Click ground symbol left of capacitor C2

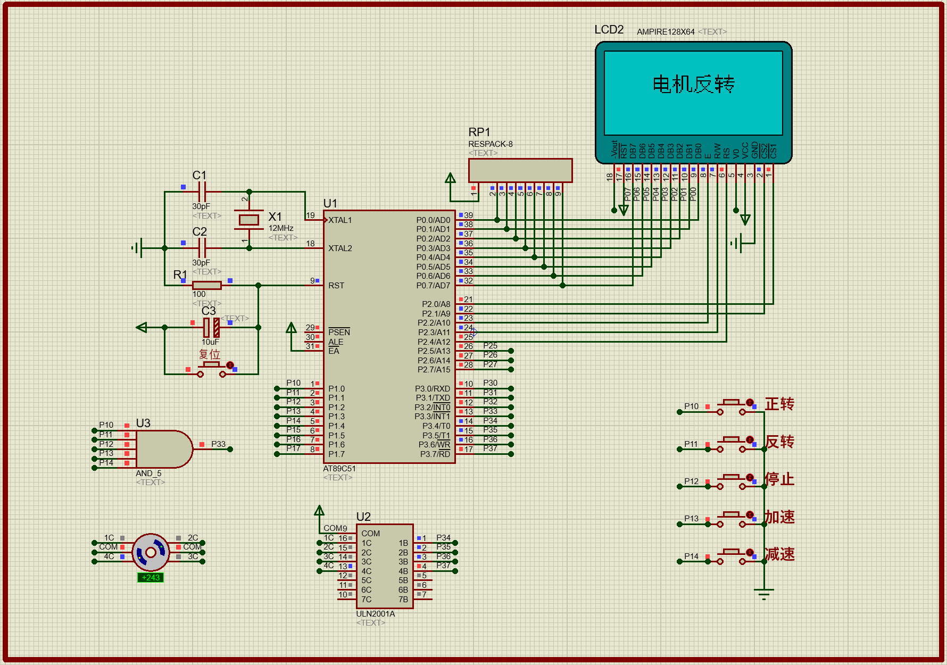tap(137, 248)
